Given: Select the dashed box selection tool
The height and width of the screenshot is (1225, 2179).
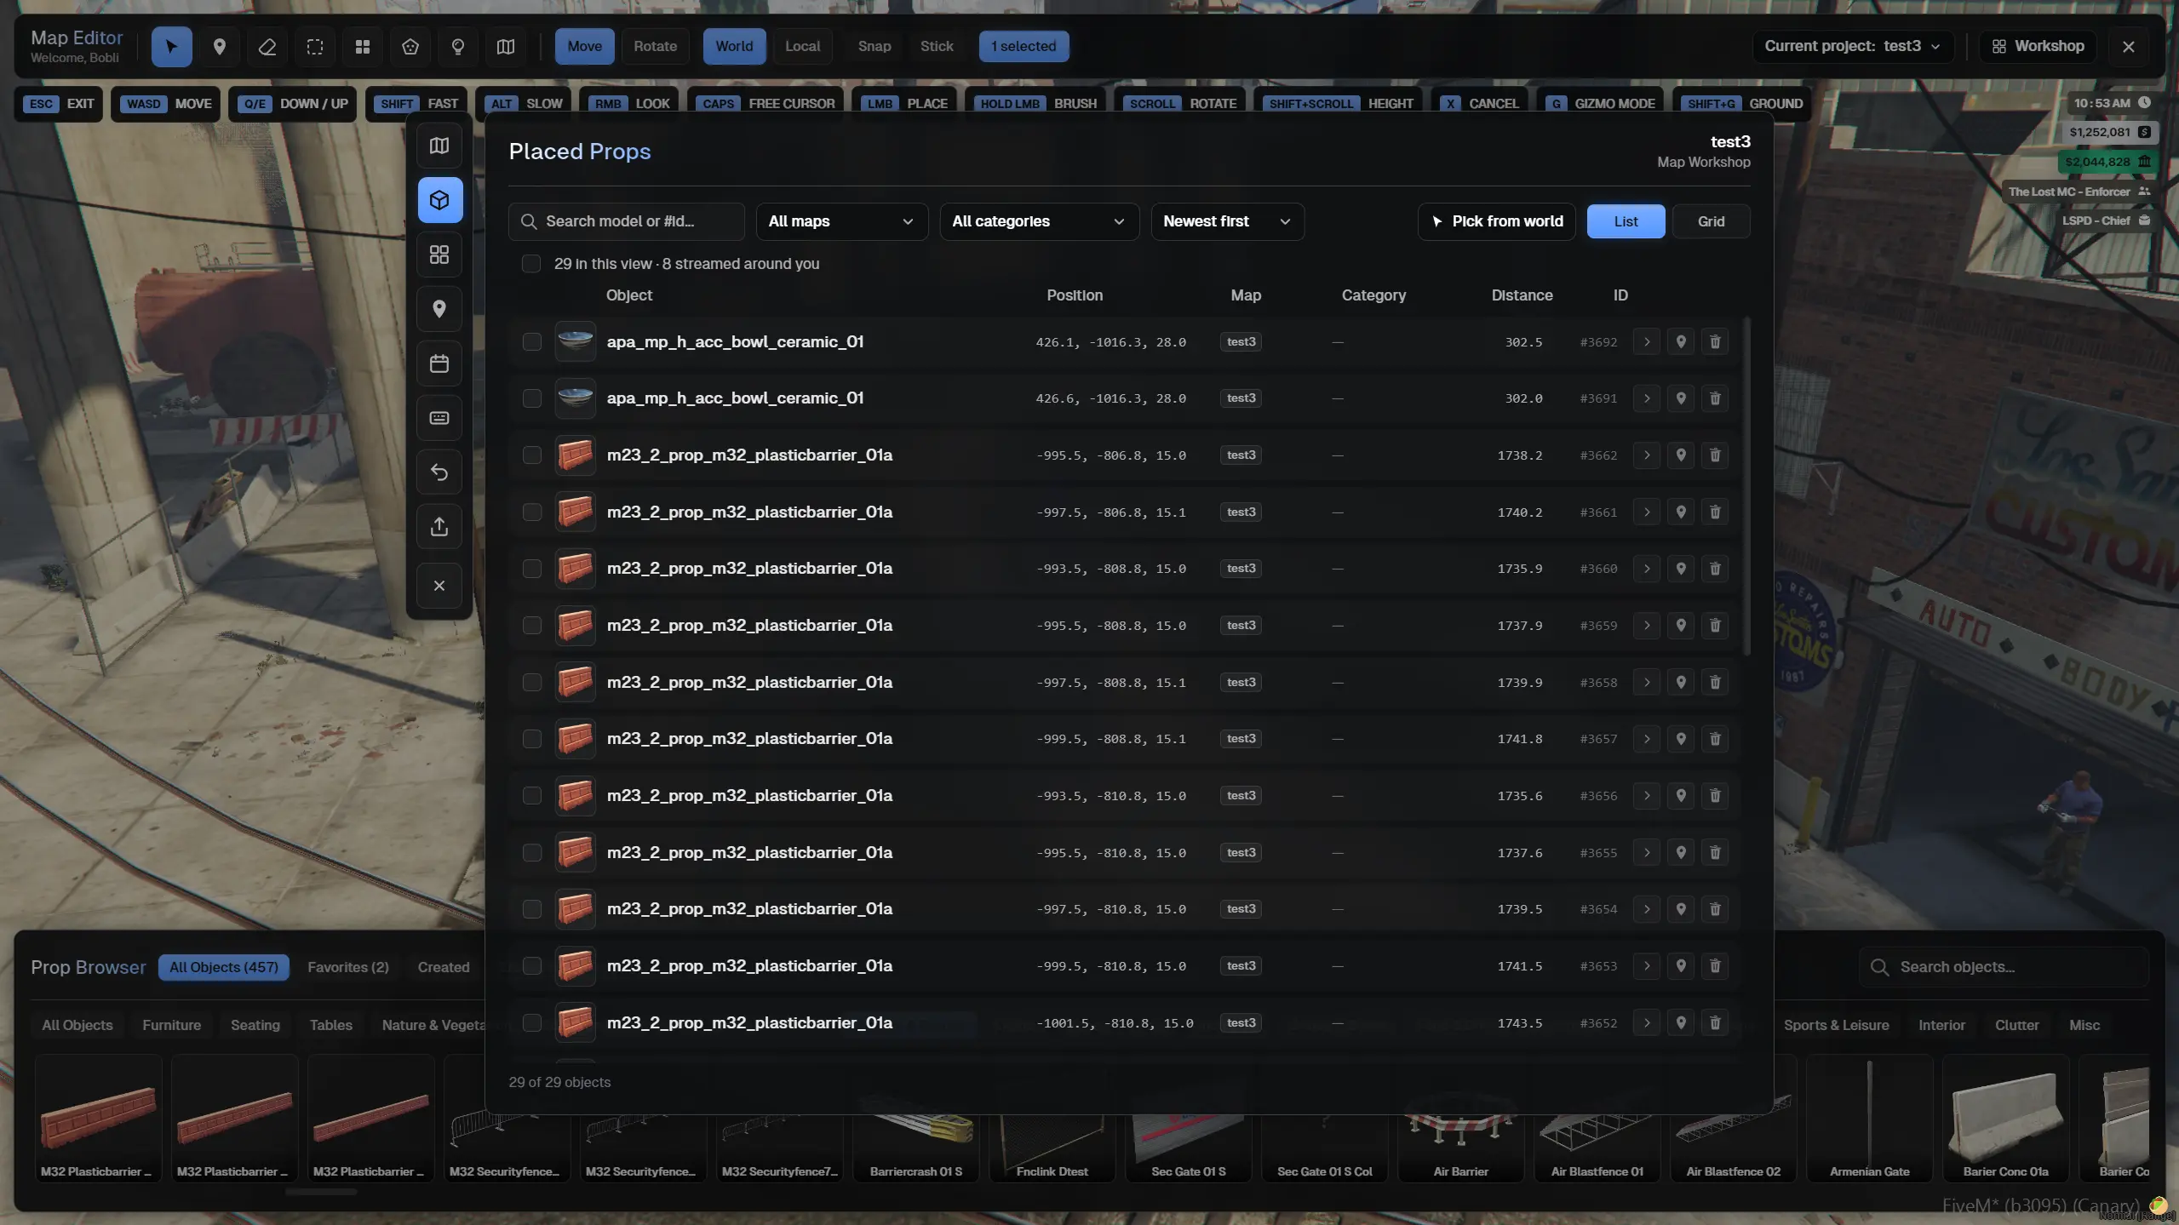Looking at the screenshot, I should pos(315,46).
